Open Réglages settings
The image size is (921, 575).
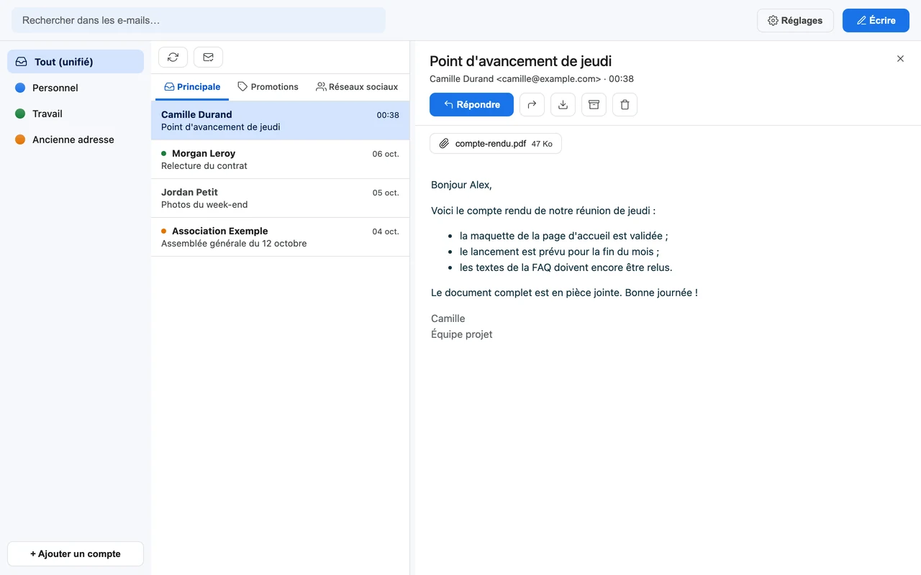[x=795, y=20]
